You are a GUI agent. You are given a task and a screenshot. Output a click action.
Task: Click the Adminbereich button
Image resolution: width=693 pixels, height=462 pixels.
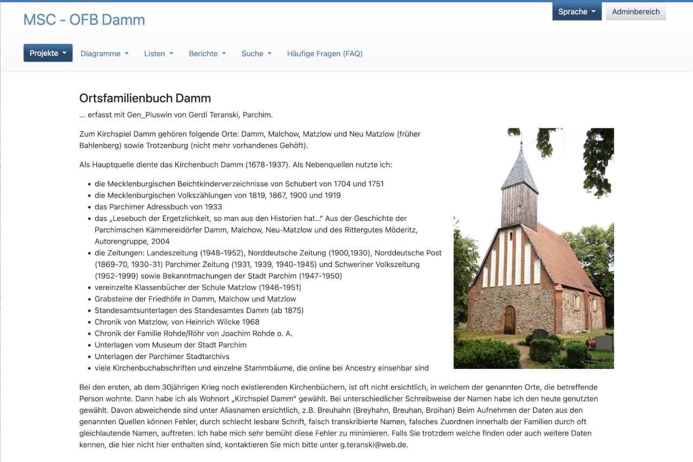636,11
